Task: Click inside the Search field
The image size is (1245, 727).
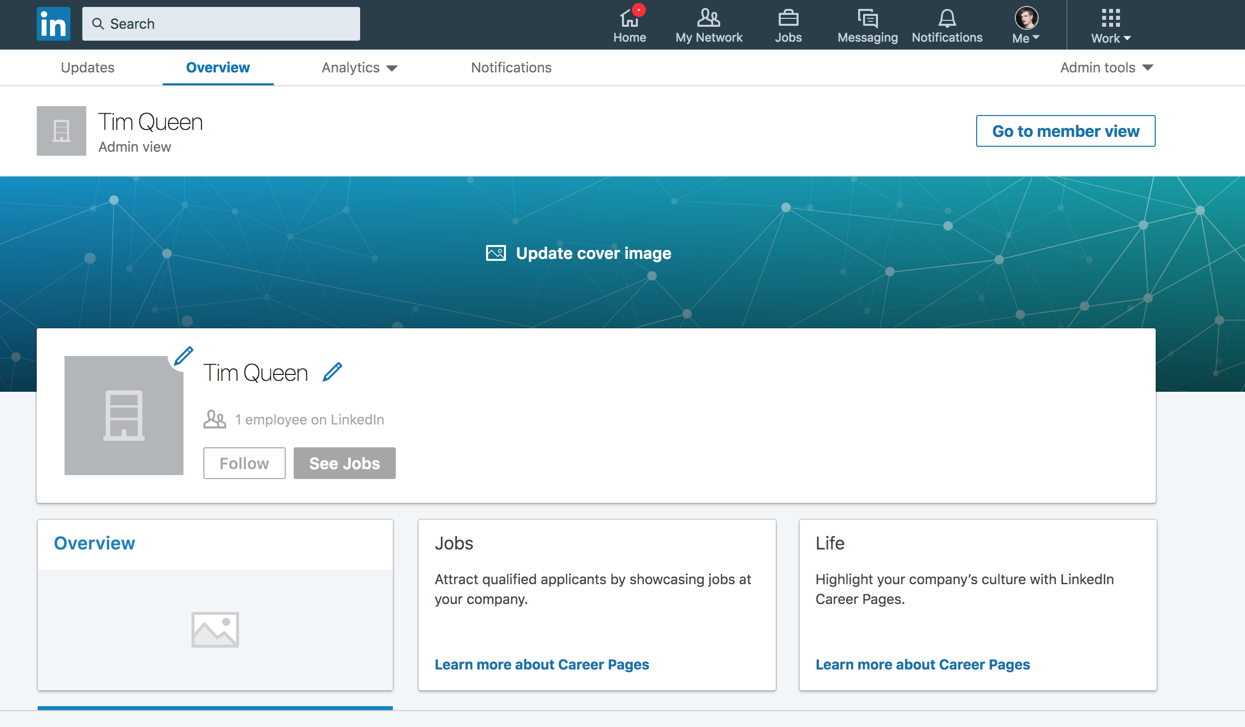Action: 221,23
